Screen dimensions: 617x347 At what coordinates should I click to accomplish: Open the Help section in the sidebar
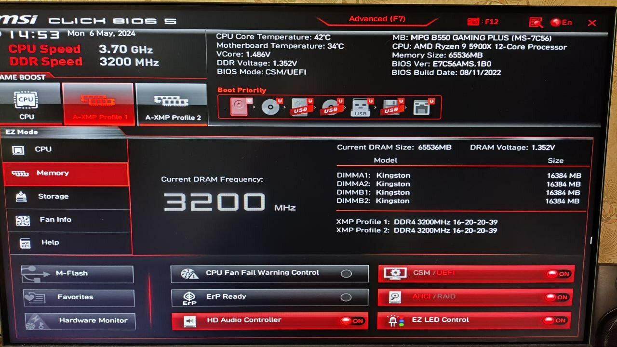tap(70, 243)
